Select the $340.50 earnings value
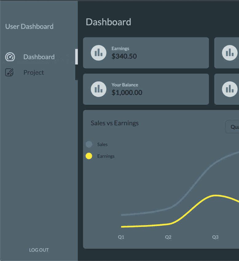The width and height of the screenshot is (239, 261). [124, 56]
